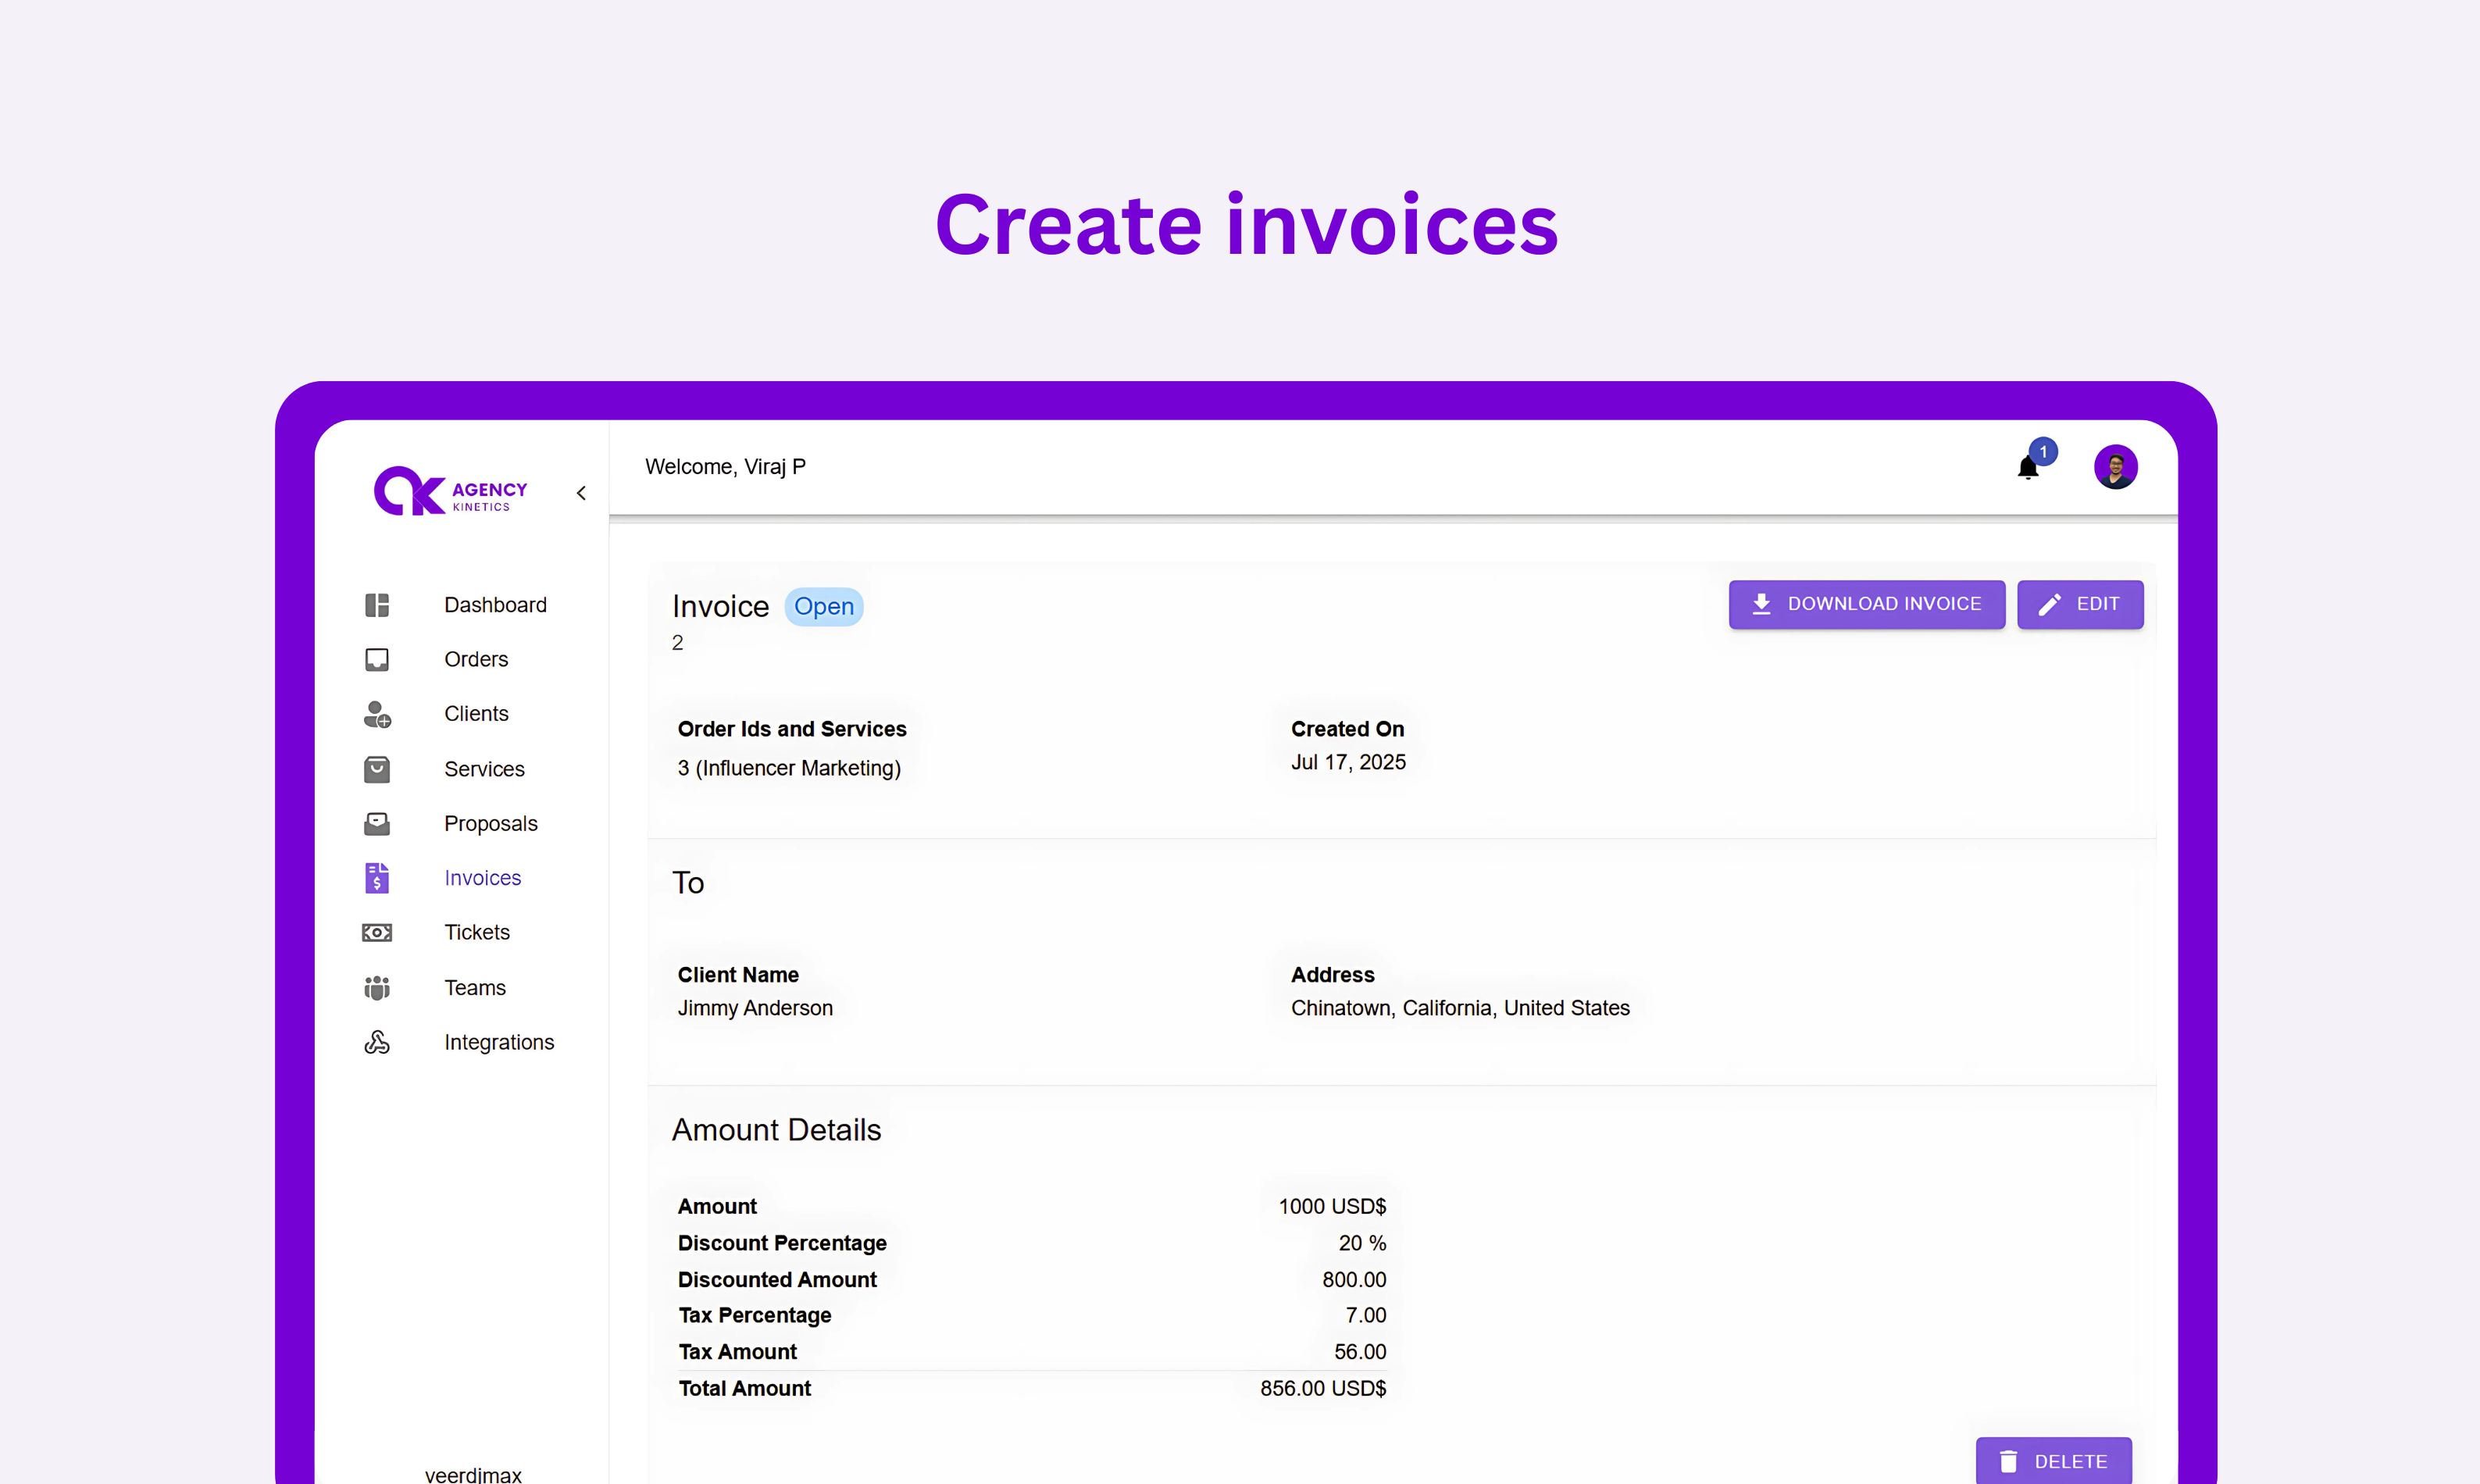
Task: Open the Tickets section
Action: tap(477, 932)
